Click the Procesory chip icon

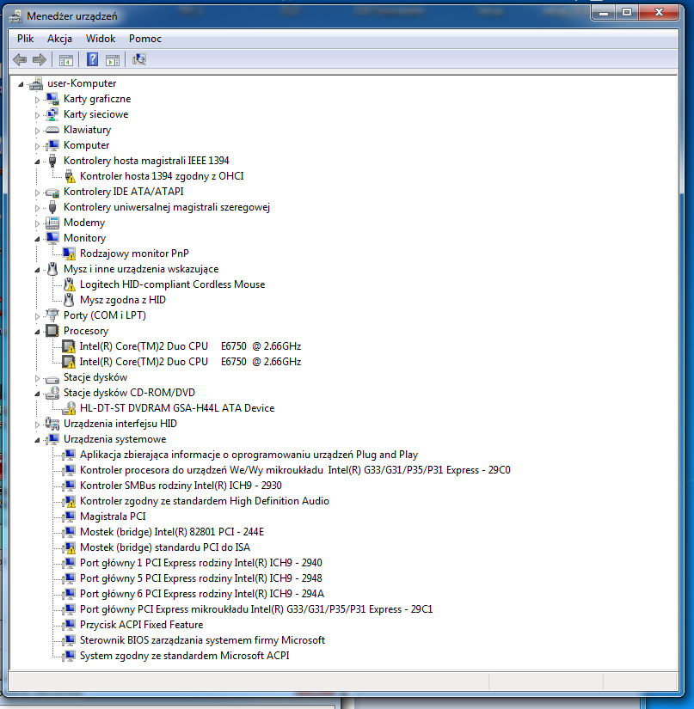(x=52, y=331)
